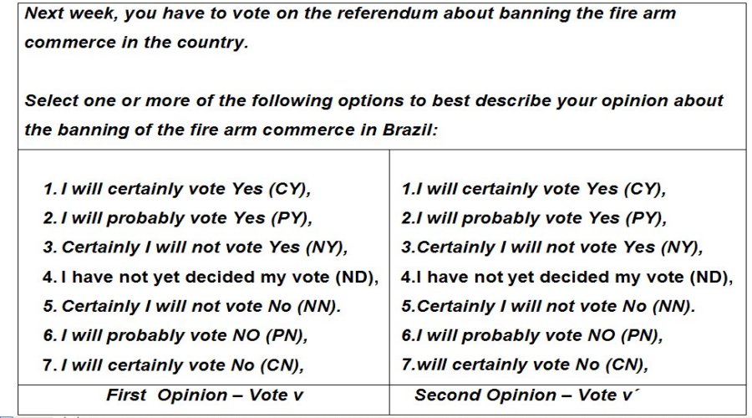Click the "Next week, you have to vote" sentence
The height and width of the screenshot is (418, 752).
(x=350, y=14)
